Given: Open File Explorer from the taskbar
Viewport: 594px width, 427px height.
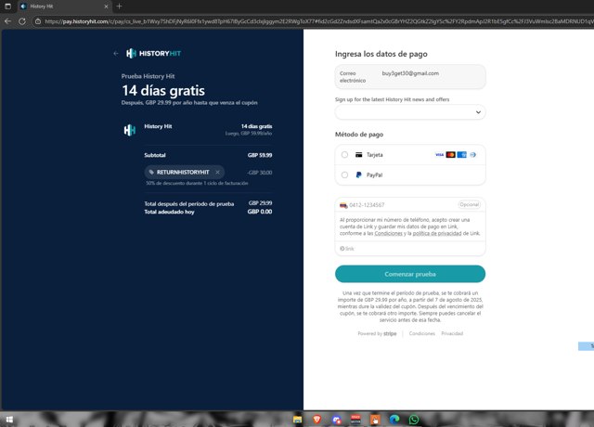Looking at the screenshot, I should [x=297, y=420].
